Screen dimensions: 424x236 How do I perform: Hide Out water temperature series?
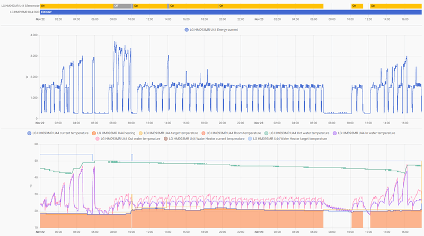pos(128,139)
